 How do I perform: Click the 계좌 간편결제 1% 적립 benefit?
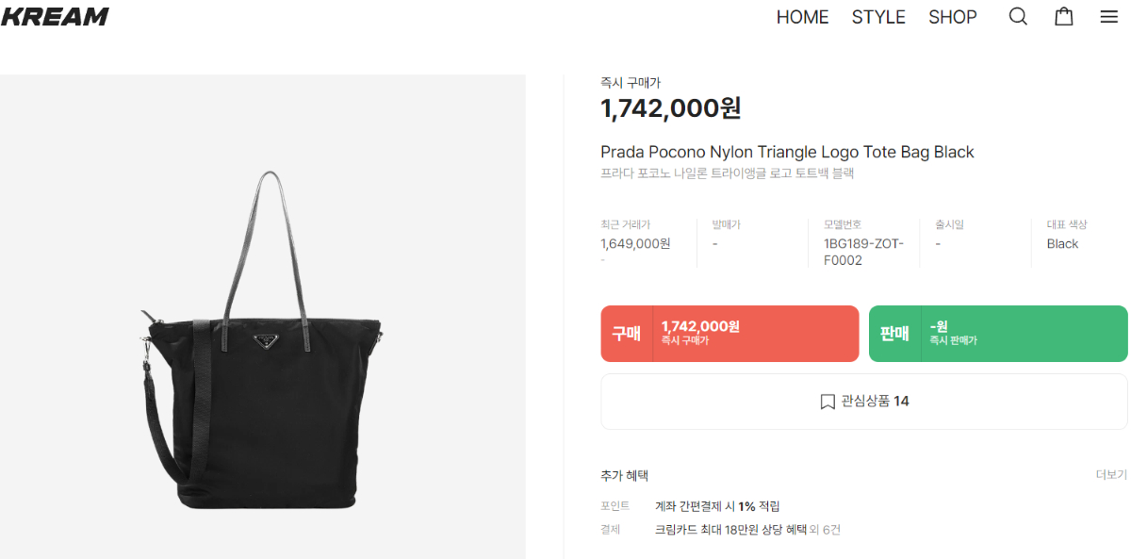click(x=717, y=506)
